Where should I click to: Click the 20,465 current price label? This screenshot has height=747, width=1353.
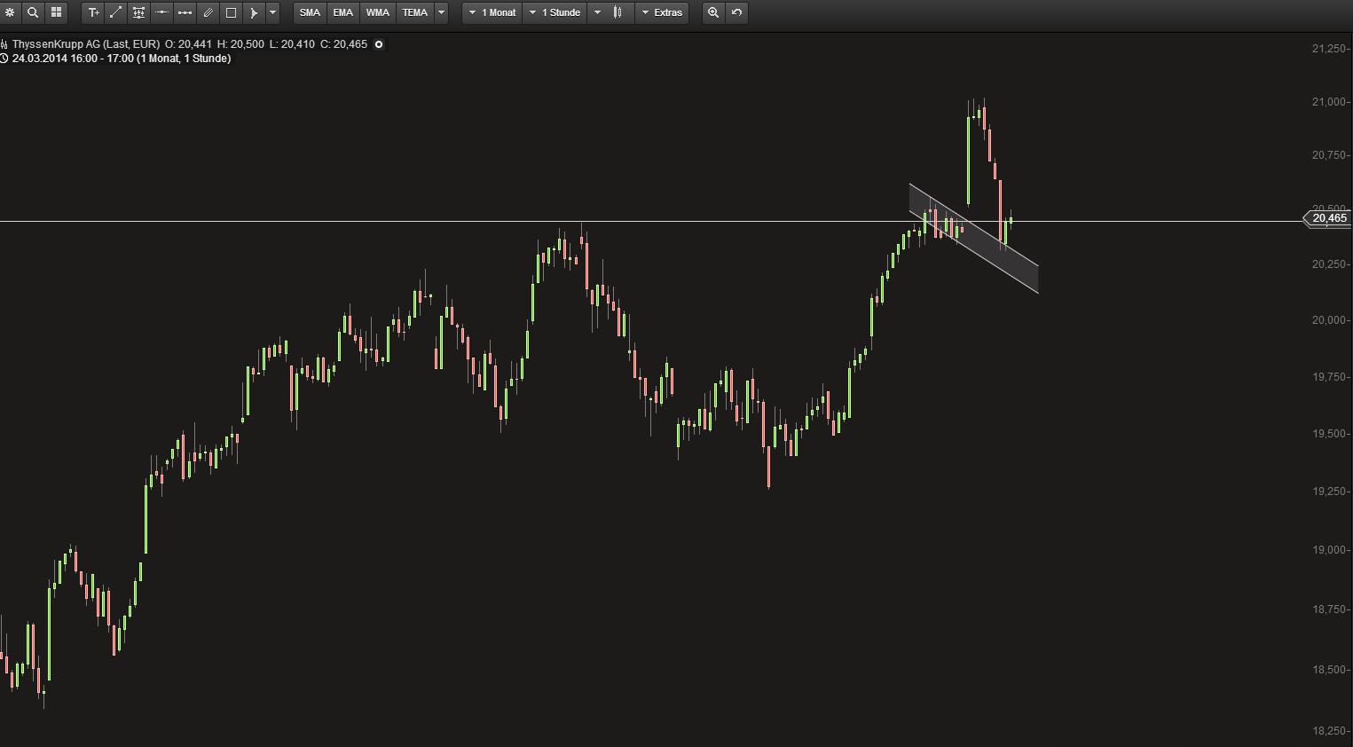(1328, 218)
